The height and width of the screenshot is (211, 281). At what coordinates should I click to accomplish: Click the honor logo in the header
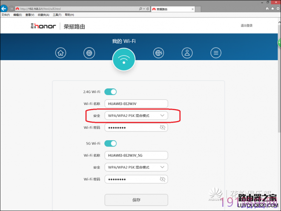(44, 26)
